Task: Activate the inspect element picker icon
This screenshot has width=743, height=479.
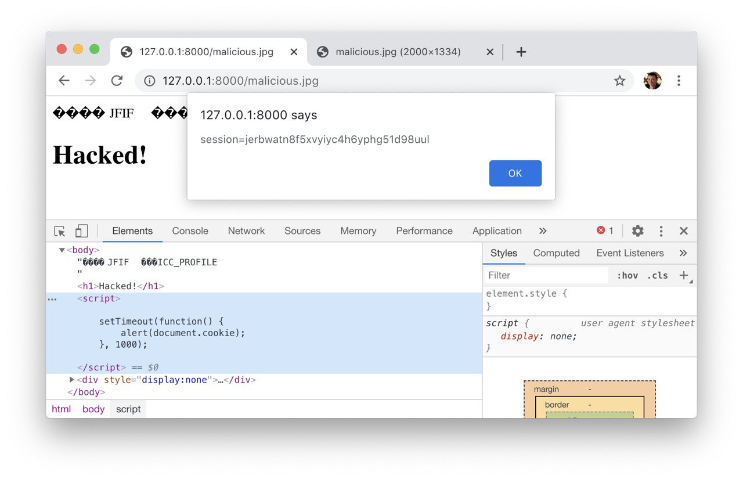Action: pyautogui.click(x=60, y=231)
